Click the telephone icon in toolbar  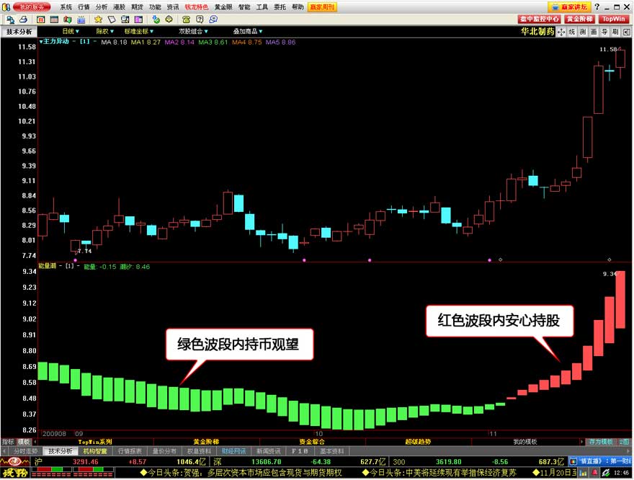click(x=187, y=19)
